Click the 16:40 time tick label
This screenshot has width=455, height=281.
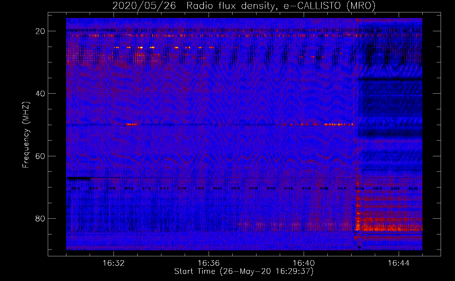pos(304,263)
